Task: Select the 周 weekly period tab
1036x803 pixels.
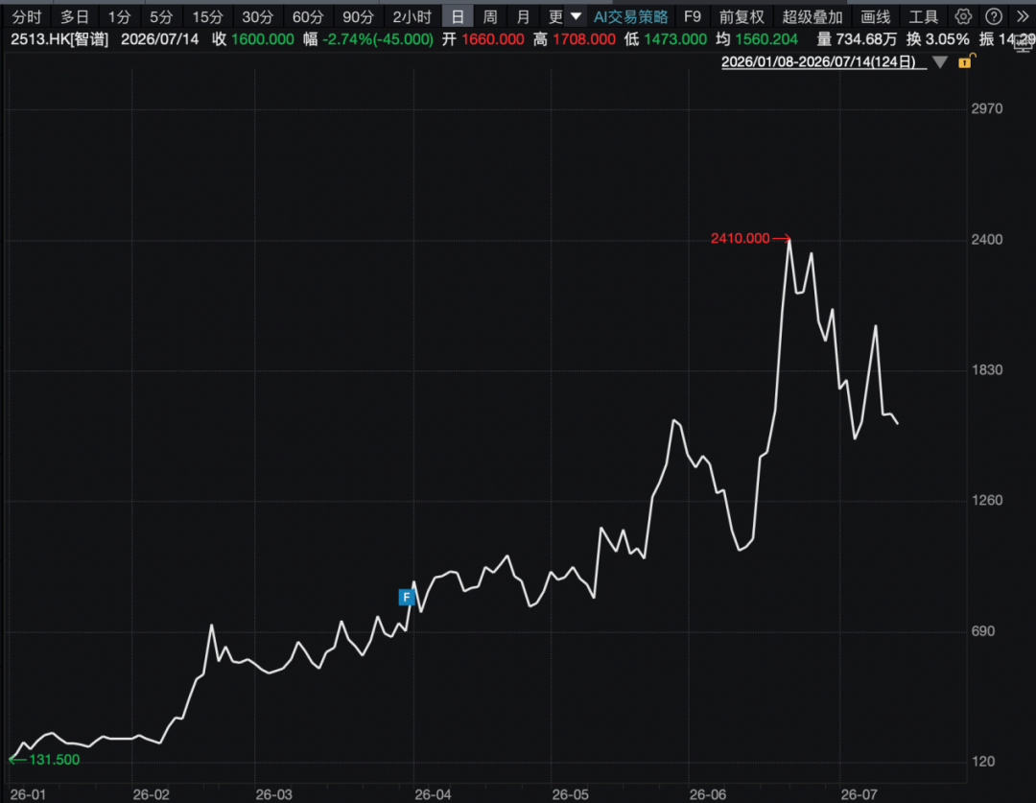Action: 490,17
